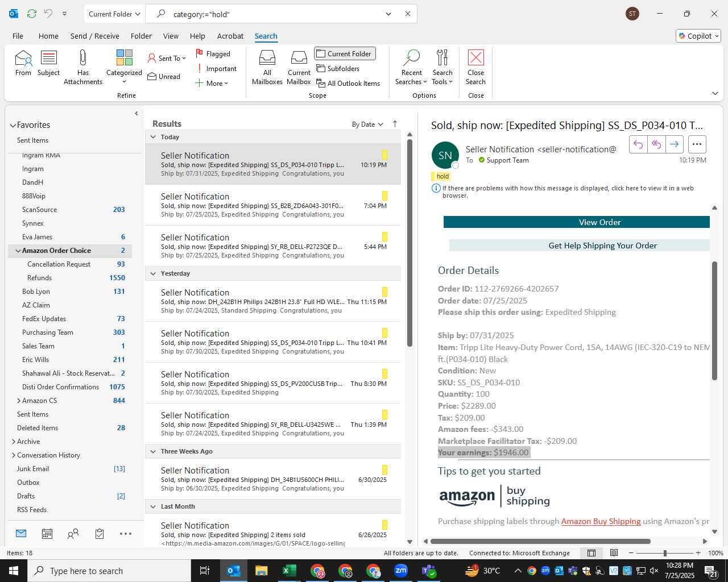Viewport: 728px width, 582px height.
Task: Toggle All Outlook Items scope
Action: tap(348, 84)
